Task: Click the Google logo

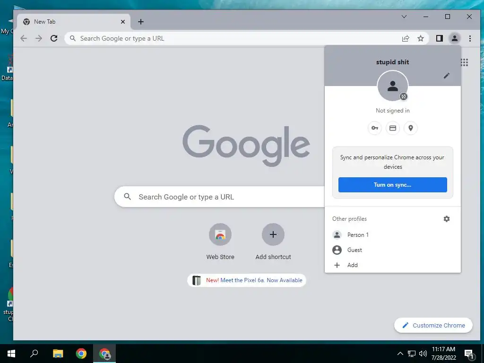Action: [246, 146]
